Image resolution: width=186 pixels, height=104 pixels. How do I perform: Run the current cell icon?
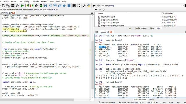click(27, 6)
